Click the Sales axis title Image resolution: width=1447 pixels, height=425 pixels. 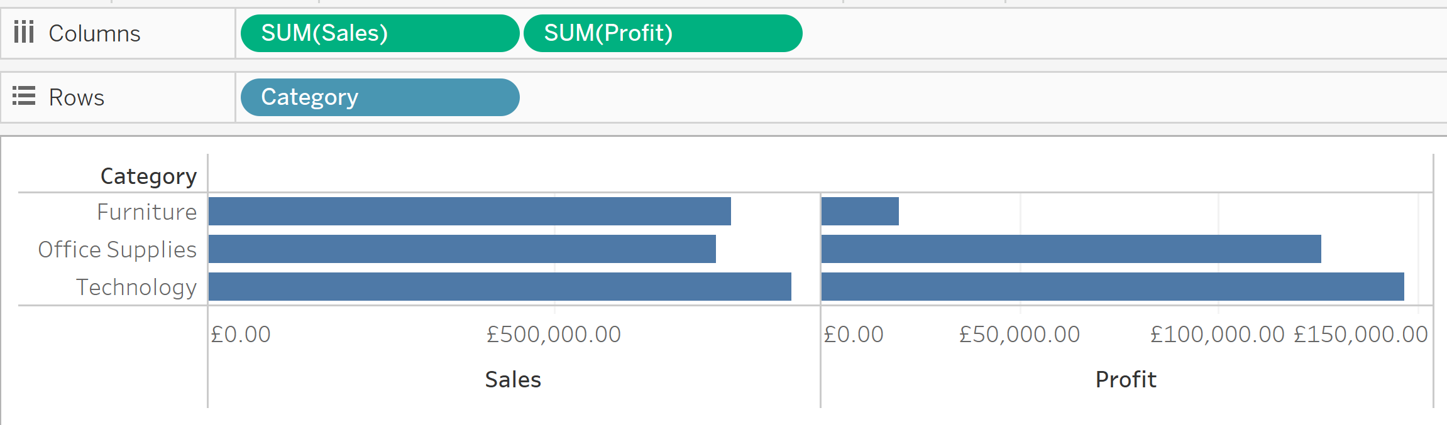click(513, 380)
